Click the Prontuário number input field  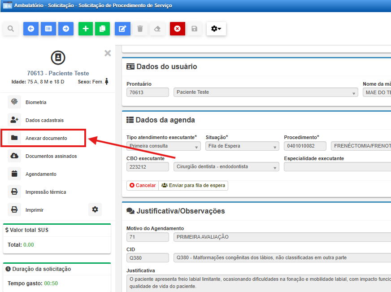(148, 92)
